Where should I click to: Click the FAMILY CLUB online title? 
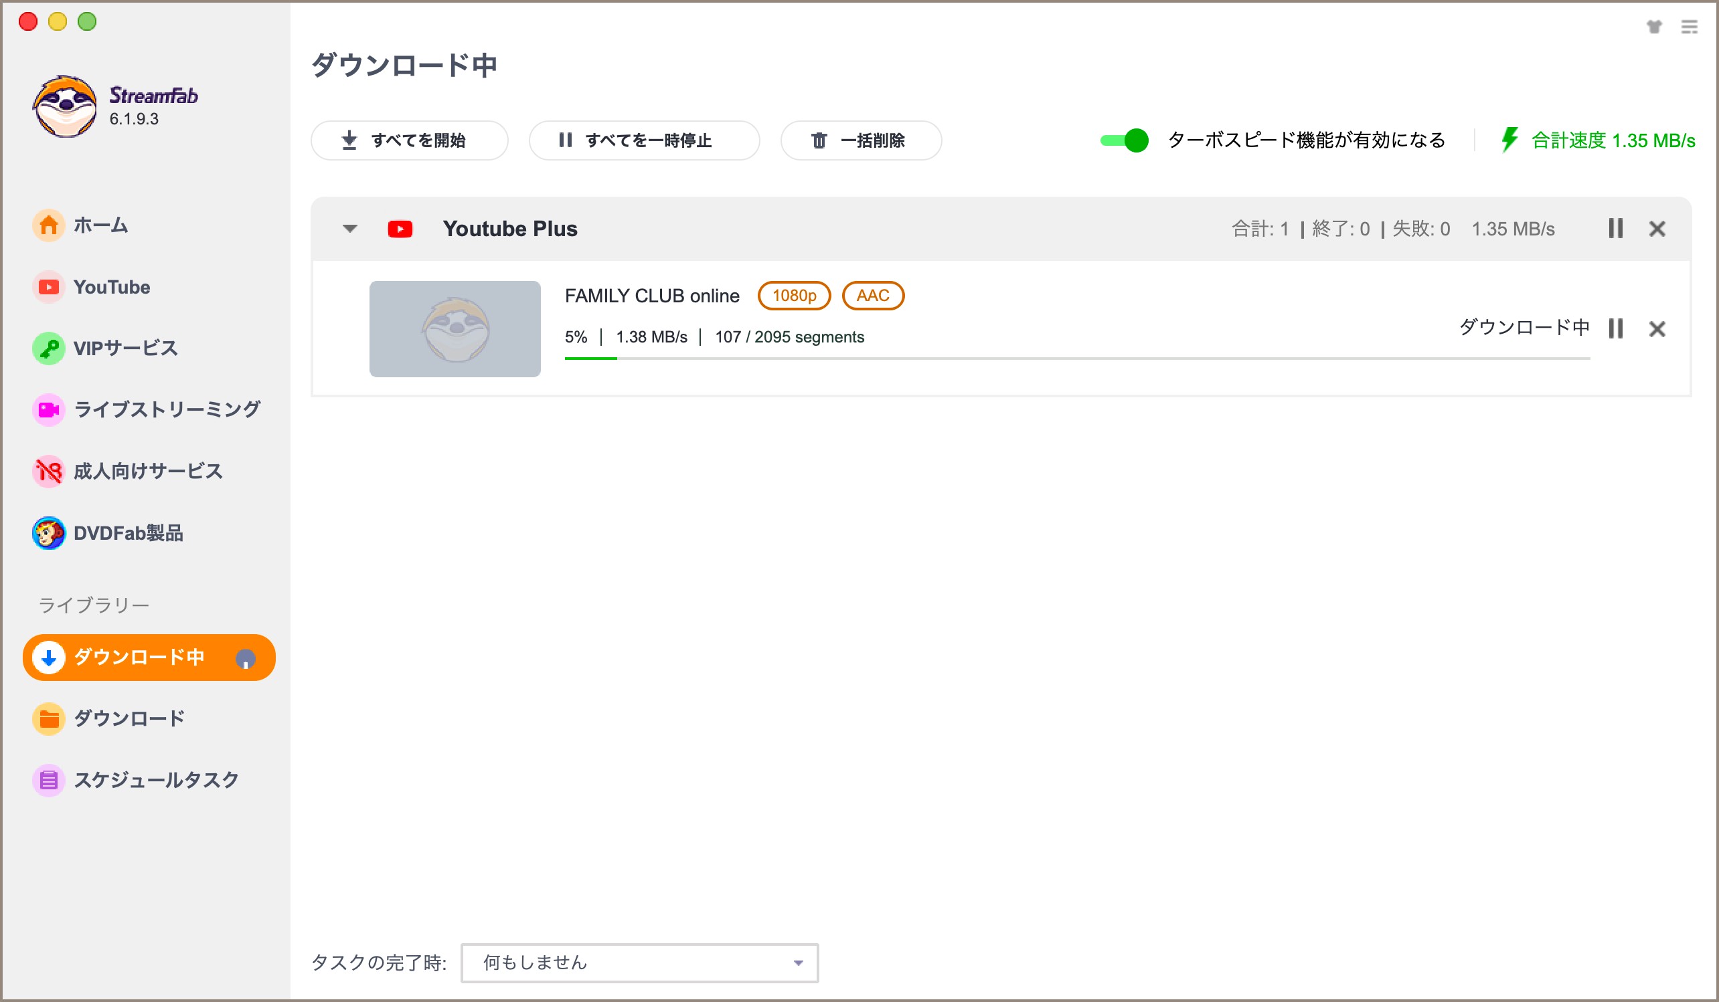tap(652, 296)
